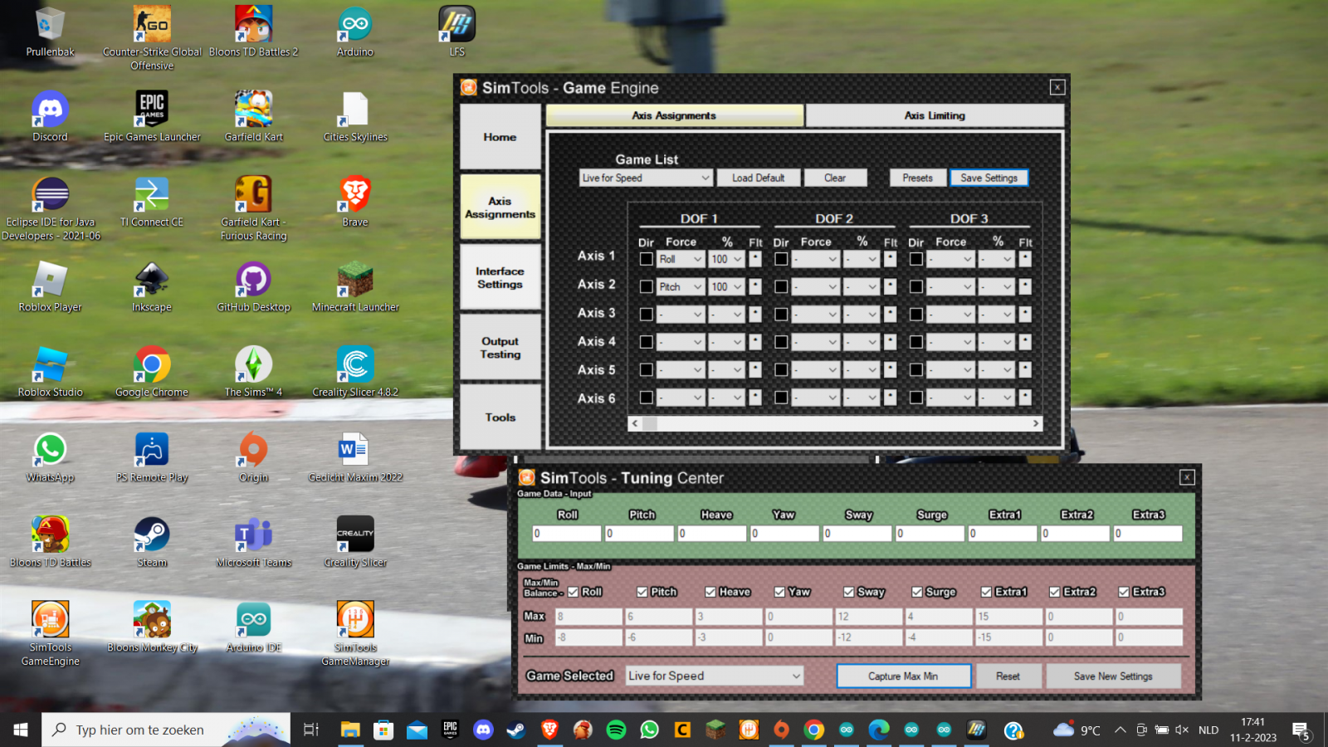Toggle the Axis 6 DOF 3 Dir checkbox
The image size is (1328, 747).
point(915,398)
